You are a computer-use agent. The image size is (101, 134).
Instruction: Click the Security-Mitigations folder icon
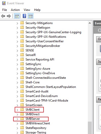pos(22,23)
